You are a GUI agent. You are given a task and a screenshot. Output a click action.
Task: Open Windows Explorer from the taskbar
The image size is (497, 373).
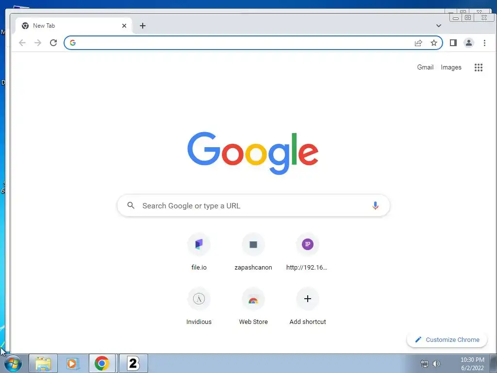pyautogui.click(x=43, y=363)
